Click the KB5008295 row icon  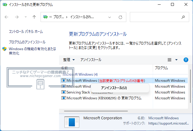(64, 98)
